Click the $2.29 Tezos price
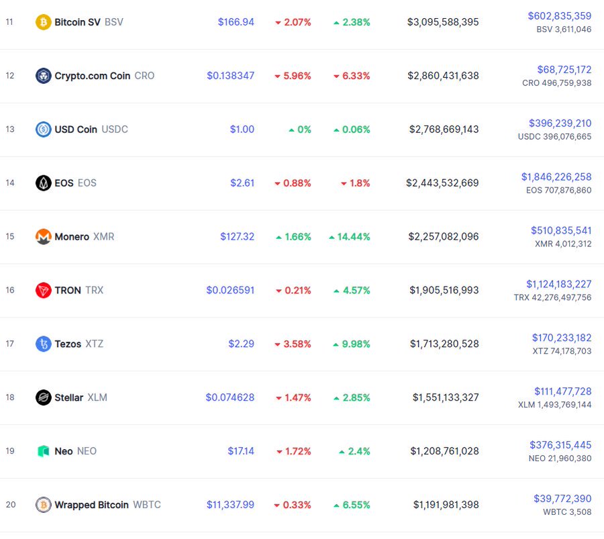The width and height of the screenshot is (604, 539). [242, 343]
